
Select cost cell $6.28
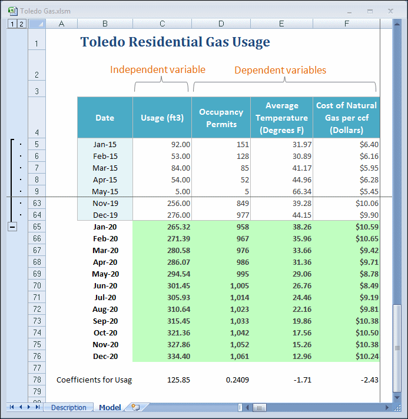[347, 179]
